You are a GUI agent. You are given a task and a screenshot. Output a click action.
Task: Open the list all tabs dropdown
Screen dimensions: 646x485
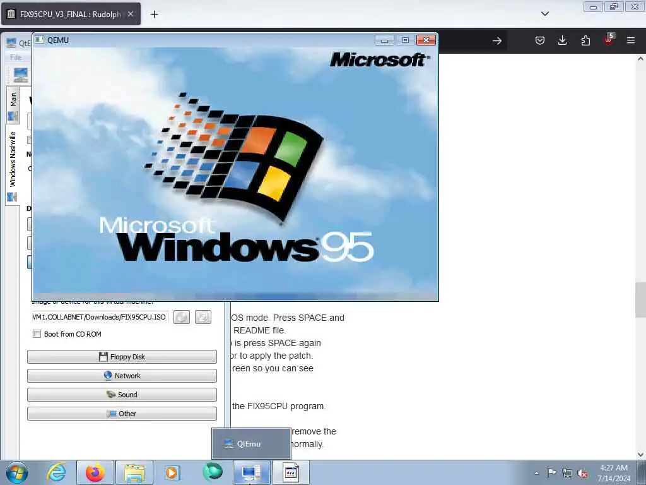[544, 14]
